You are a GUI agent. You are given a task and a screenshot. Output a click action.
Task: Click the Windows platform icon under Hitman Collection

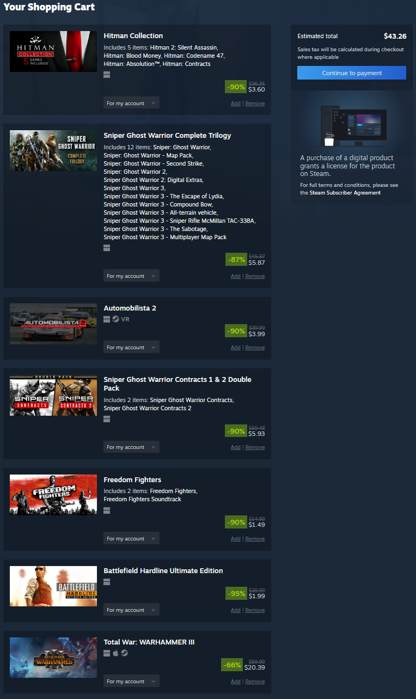[x=107, y=74]
